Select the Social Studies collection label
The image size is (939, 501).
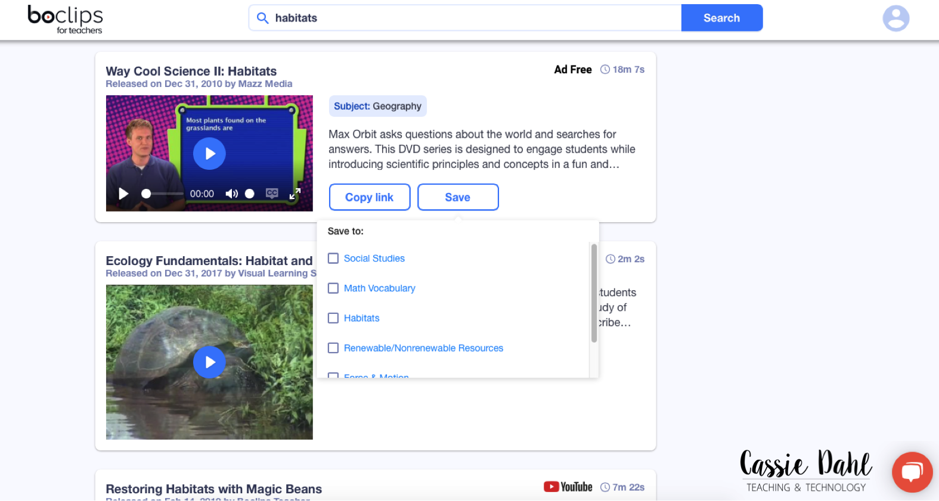point(374,259)
